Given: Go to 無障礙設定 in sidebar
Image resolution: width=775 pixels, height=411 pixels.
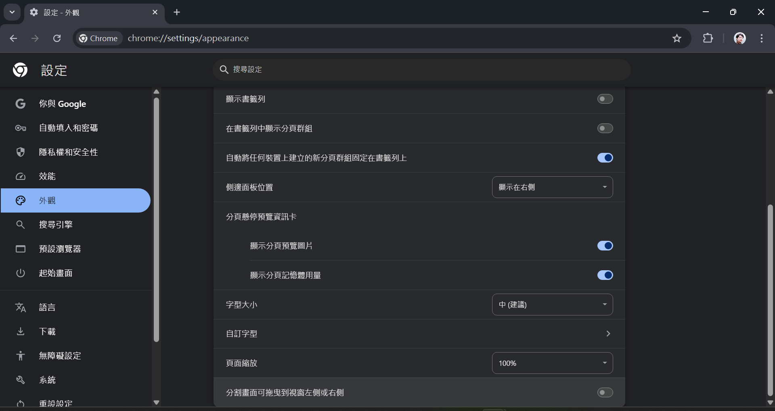Looking at the screenshot, I should (60, 356).
